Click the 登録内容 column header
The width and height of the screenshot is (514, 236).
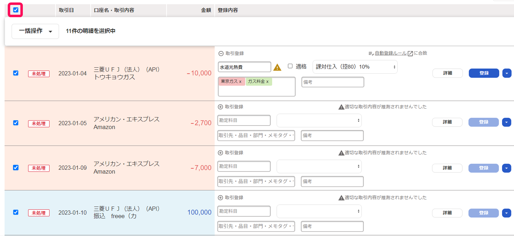pos(228,10)
